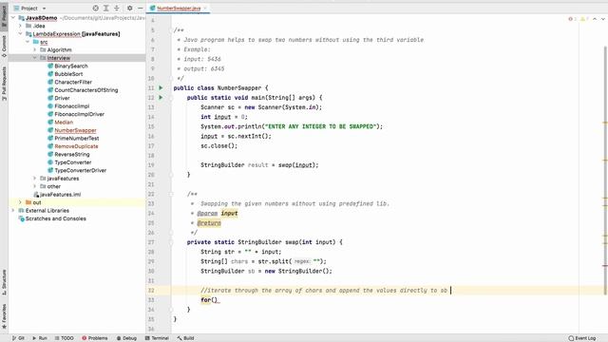Open ReverseString class

pyautogui.click(x=72, y=154)
